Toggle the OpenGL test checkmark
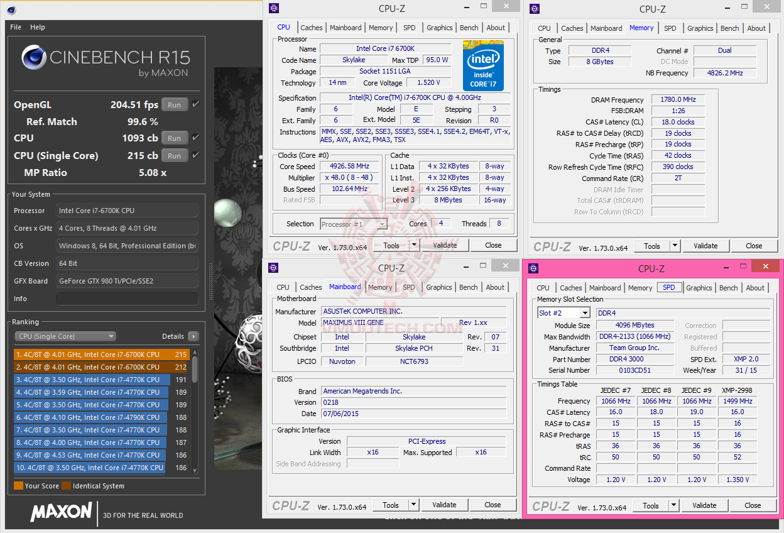The height and width of the screenshot is (533, 784). click(x=196, y=104)
